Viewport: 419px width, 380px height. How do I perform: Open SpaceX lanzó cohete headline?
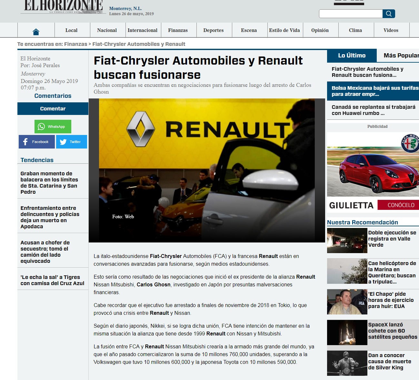(393, 331)
